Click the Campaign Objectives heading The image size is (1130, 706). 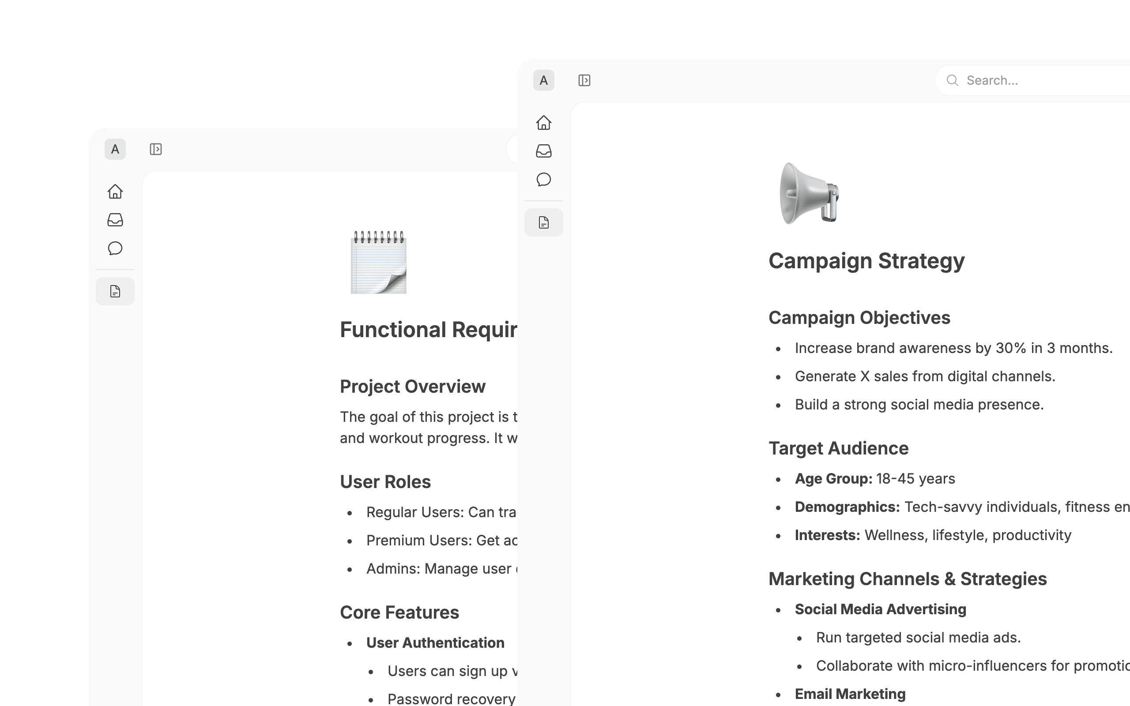pyautogui.click(x=859, y=318)
